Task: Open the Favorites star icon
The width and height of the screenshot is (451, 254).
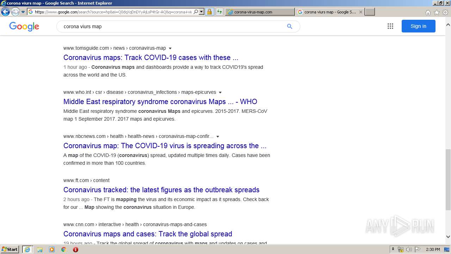Action: coord(437,12)
